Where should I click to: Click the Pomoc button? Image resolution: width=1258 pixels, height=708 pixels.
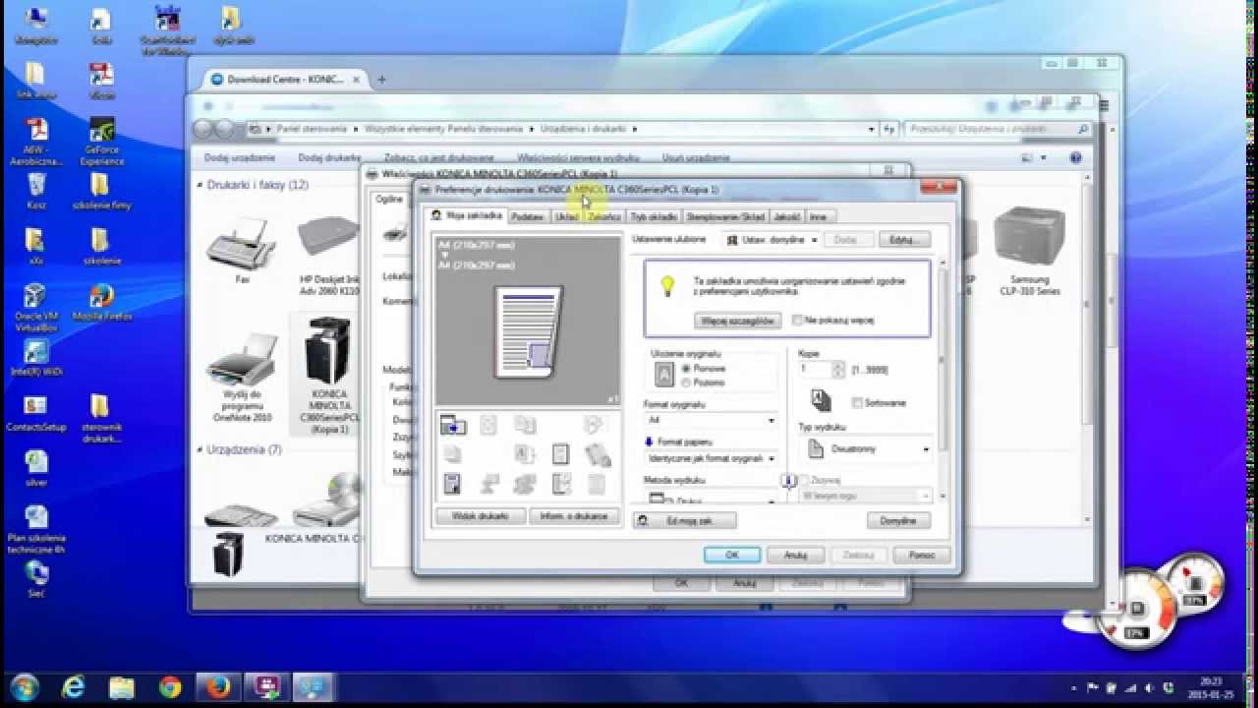pos(922,555)
